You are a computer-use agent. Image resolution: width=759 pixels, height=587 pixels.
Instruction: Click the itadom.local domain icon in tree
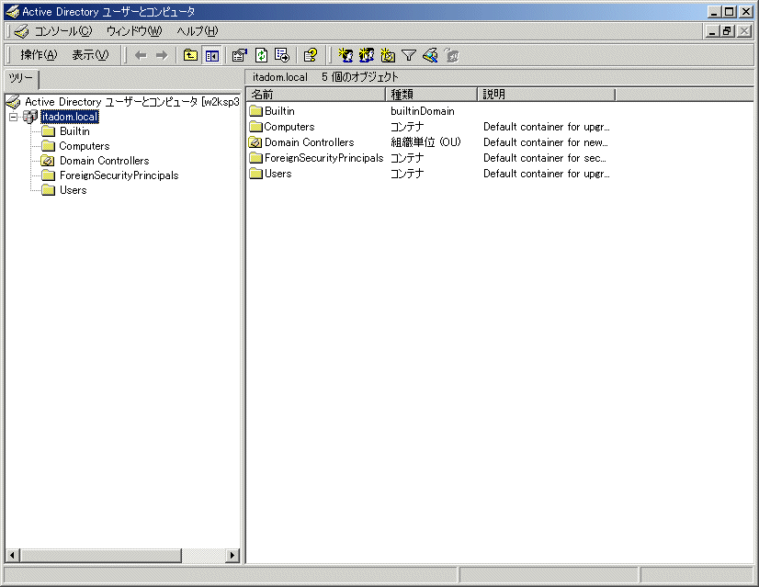[x=30, y=117]
